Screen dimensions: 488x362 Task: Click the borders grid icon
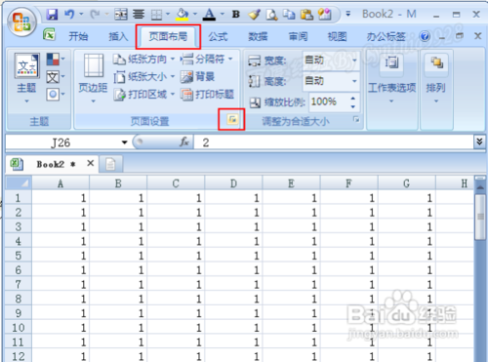pos(156,15)
